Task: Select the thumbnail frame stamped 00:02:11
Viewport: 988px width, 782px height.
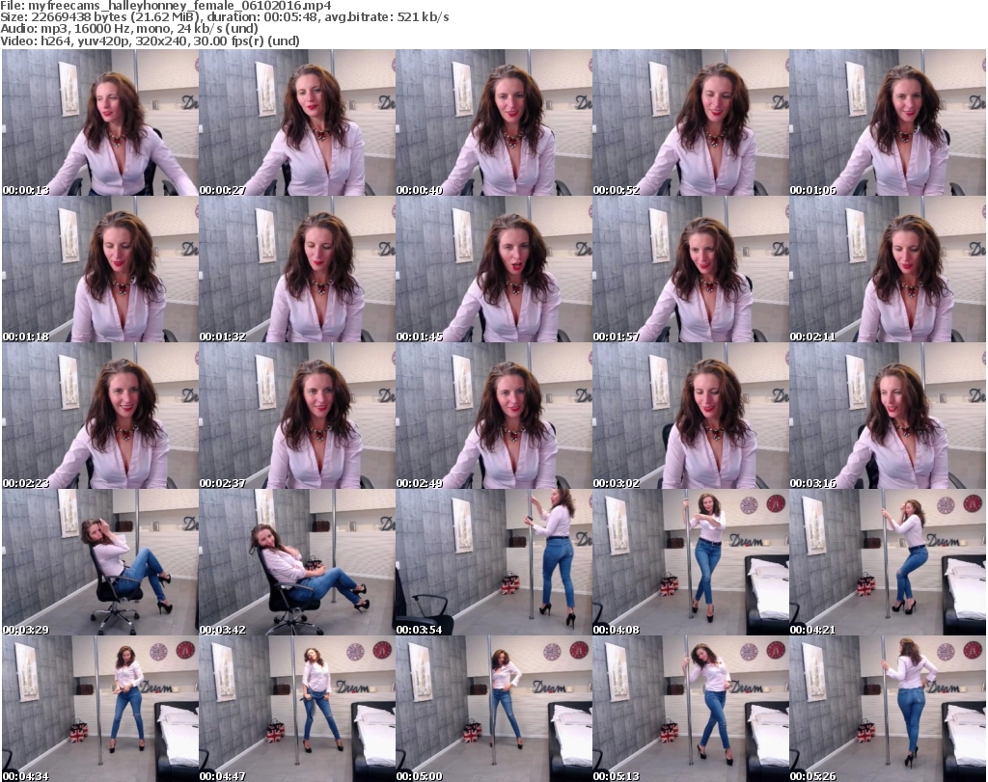Action: [888, 269]
